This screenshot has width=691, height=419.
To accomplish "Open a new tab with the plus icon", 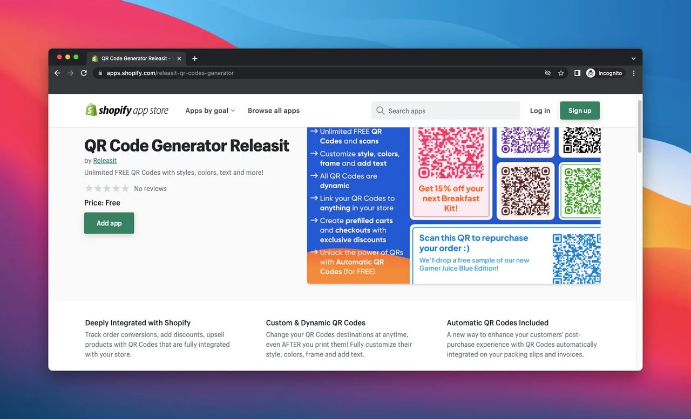I will pos(195,58).
